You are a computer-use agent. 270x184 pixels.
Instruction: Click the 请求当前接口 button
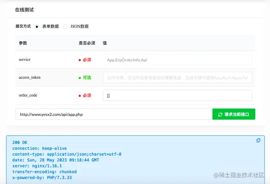tap(234, 114)
